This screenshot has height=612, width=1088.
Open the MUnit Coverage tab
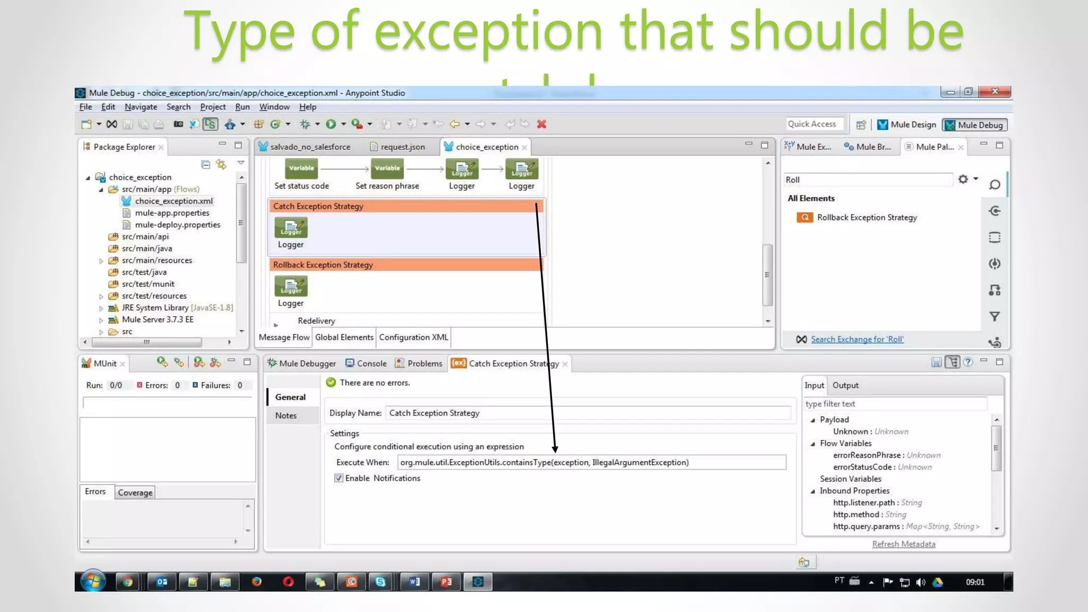[x=135, y=492]
